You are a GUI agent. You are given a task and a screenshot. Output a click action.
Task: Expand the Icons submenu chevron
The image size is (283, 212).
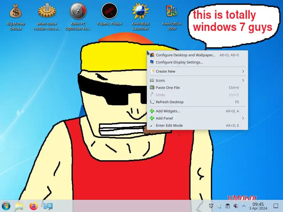tap(243, 80)
